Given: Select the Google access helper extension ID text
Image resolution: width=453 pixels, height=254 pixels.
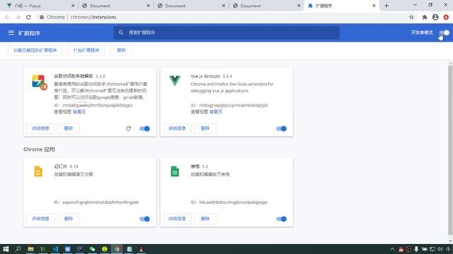Looking at the screenshot, I should pos(93,105).
